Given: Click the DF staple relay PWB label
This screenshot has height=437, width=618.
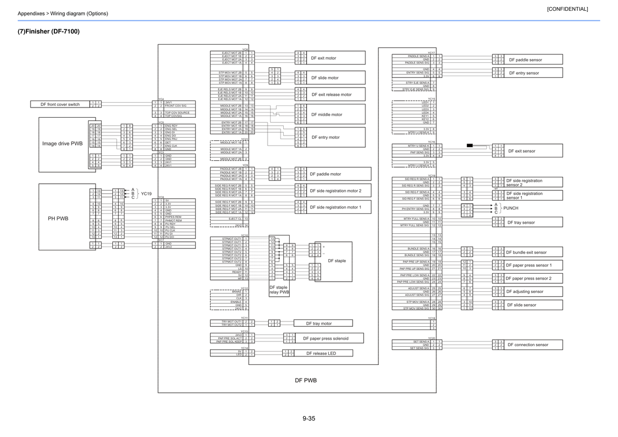Looking at the screenshot, I should click(279, 290).
